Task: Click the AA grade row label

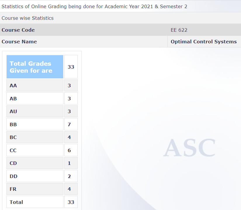Action: pyautogui.click(x=34, y=86)
